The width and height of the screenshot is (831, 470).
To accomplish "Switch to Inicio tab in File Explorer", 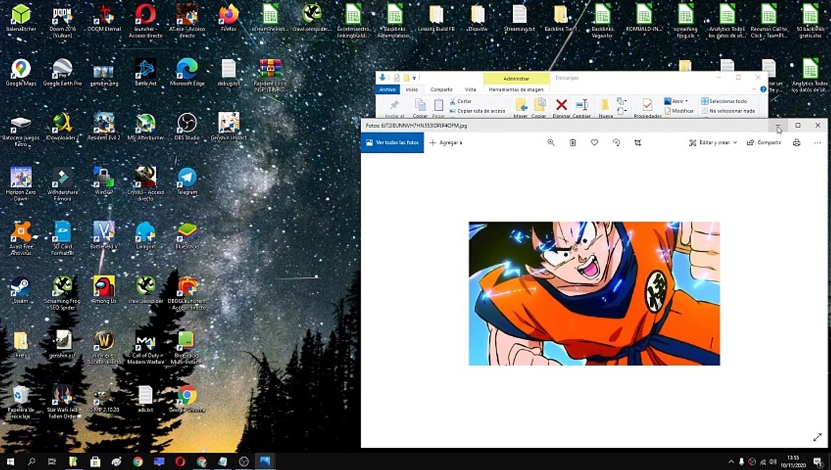I will point(412,89).
